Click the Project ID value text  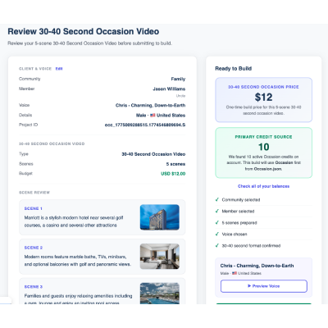pyautogui.click(x=145, y=125)
